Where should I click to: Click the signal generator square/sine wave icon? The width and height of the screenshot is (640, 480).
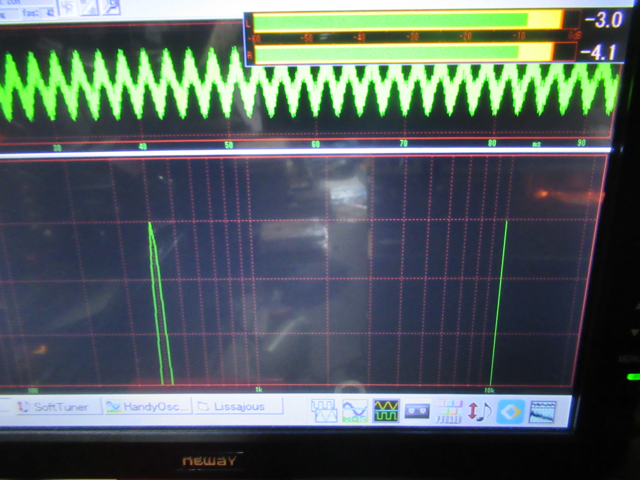tap(324, 410)
